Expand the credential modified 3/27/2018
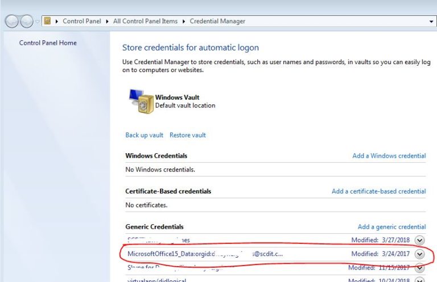The image size is (437, 282). pos(420,240)
